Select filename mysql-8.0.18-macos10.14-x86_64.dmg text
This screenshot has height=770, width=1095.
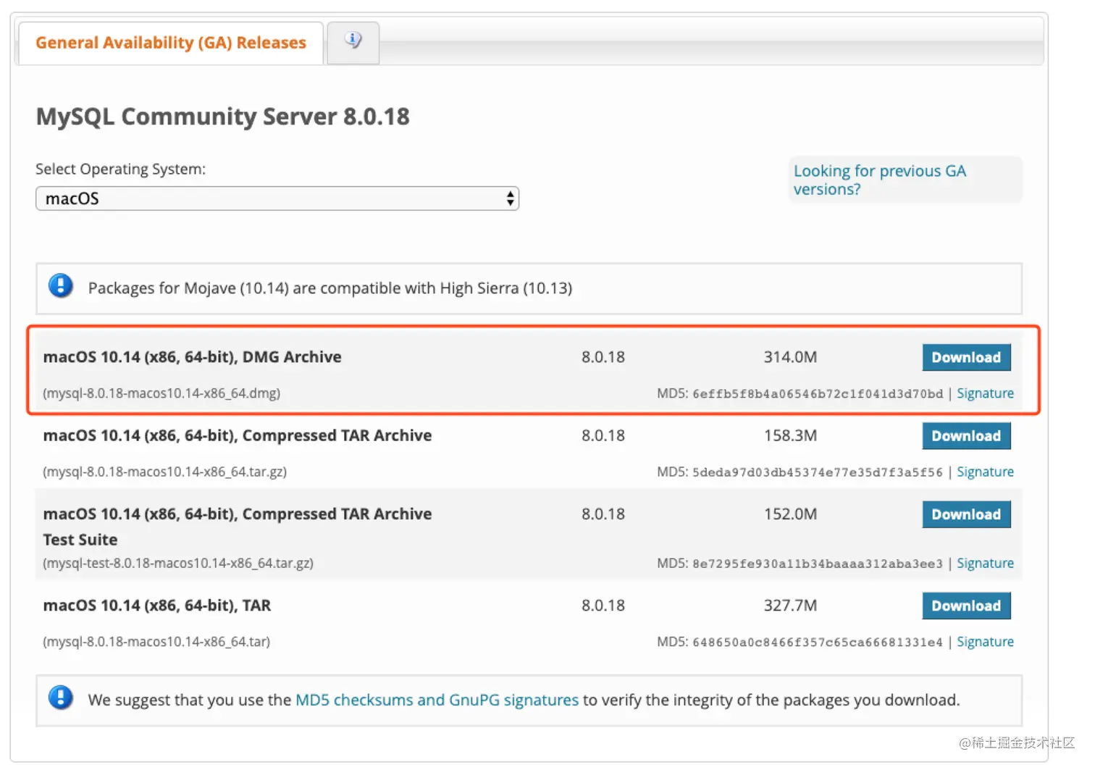[161, 393]
